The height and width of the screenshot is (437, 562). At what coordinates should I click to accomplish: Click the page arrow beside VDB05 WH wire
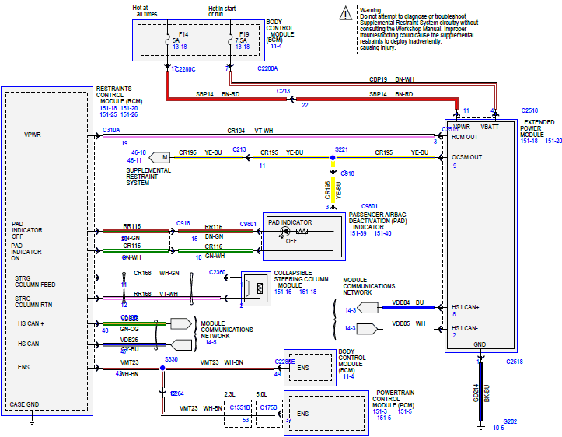click(x=368, y=329)
